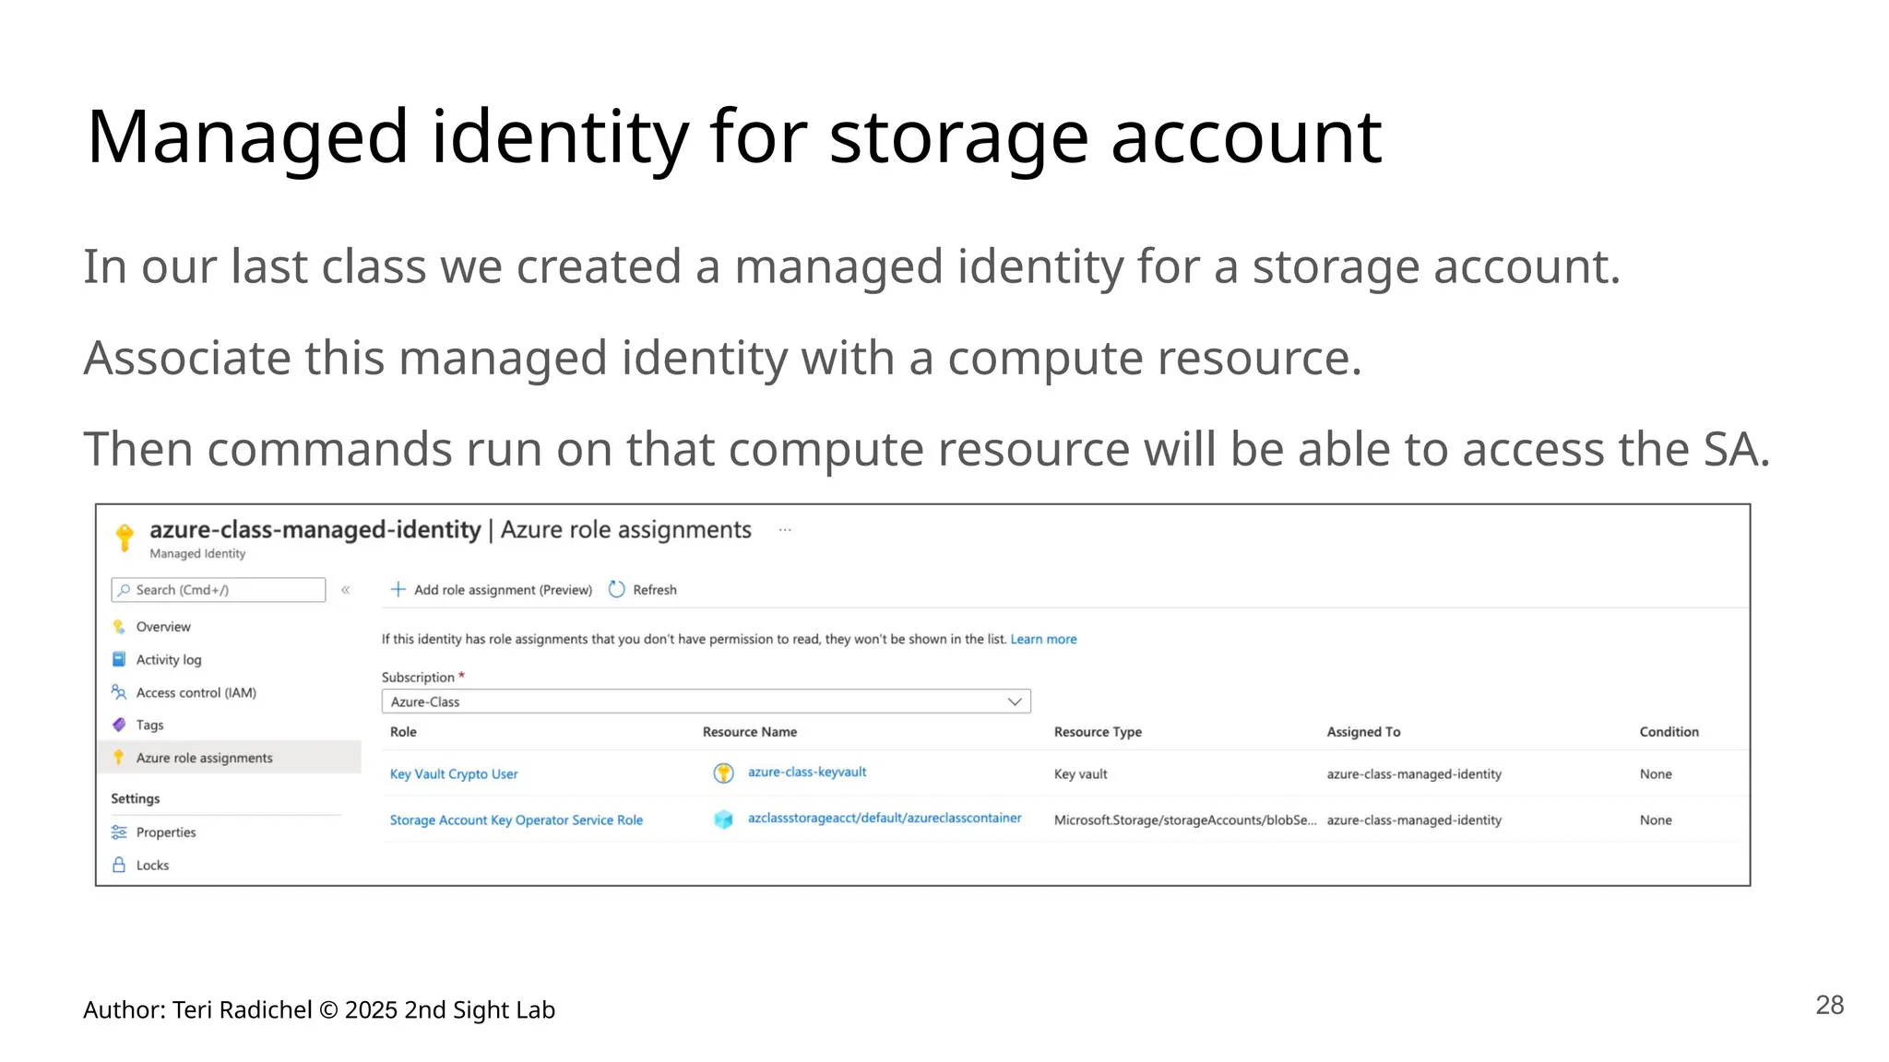
Task: Click the Assigned To column header
Action: (x=1363, y=732)
